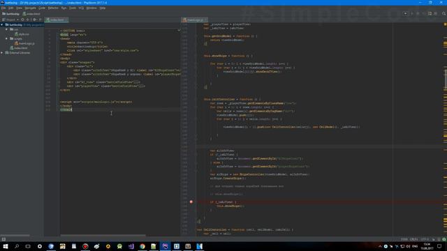The height and width of the screenshot is (251, 447).
Task: Open the Windows Start menu
Action: [6, 246]
